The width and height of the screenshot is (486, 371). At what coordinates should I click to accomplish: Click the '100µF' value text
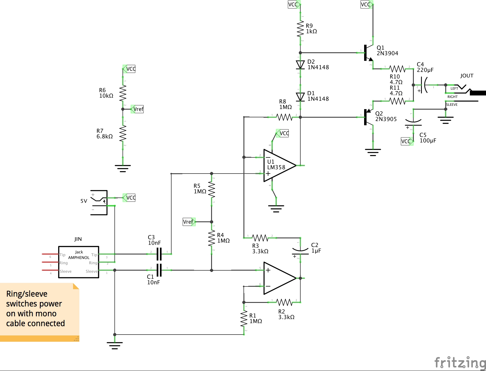[428, 140]
